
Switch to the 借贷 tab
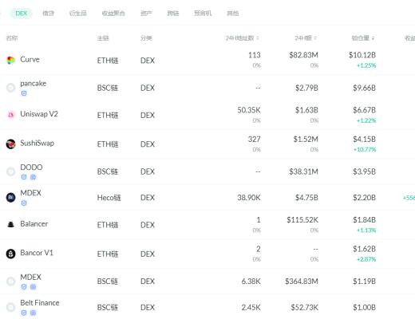(49, 14)
